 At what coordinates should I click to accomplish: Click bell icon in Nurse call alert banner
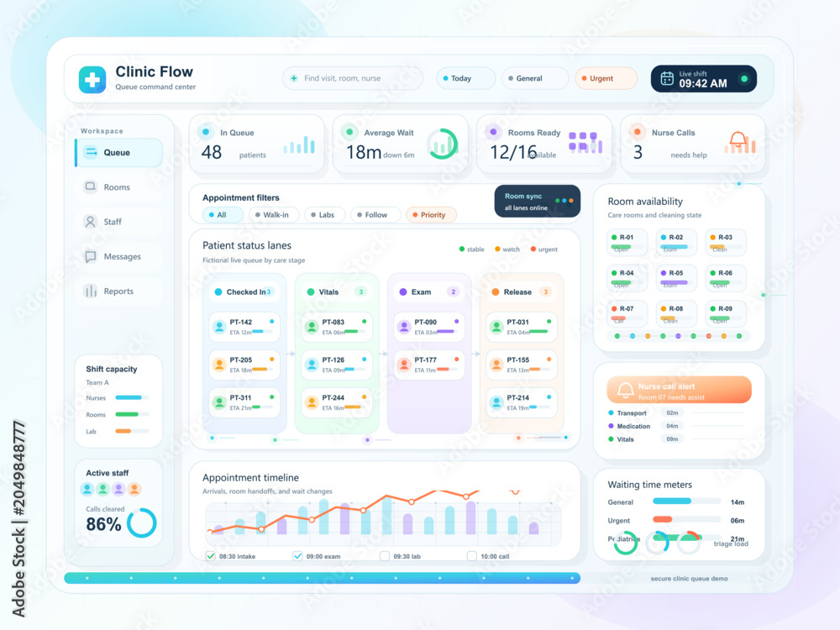click(x=625, y=391)
